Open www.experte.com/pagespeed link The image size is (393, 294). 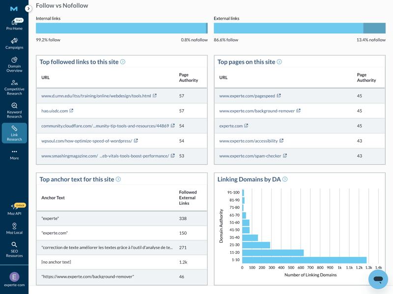click(x=247, y=96)
